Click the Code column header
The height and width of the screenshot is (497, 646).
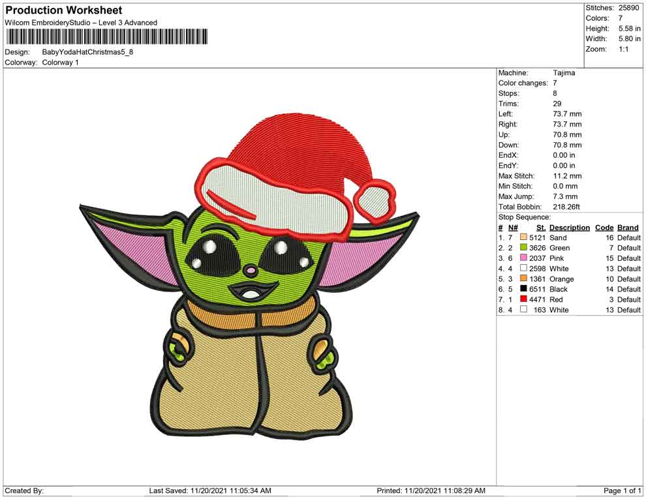pyautogui.click(x=604, y=228)
